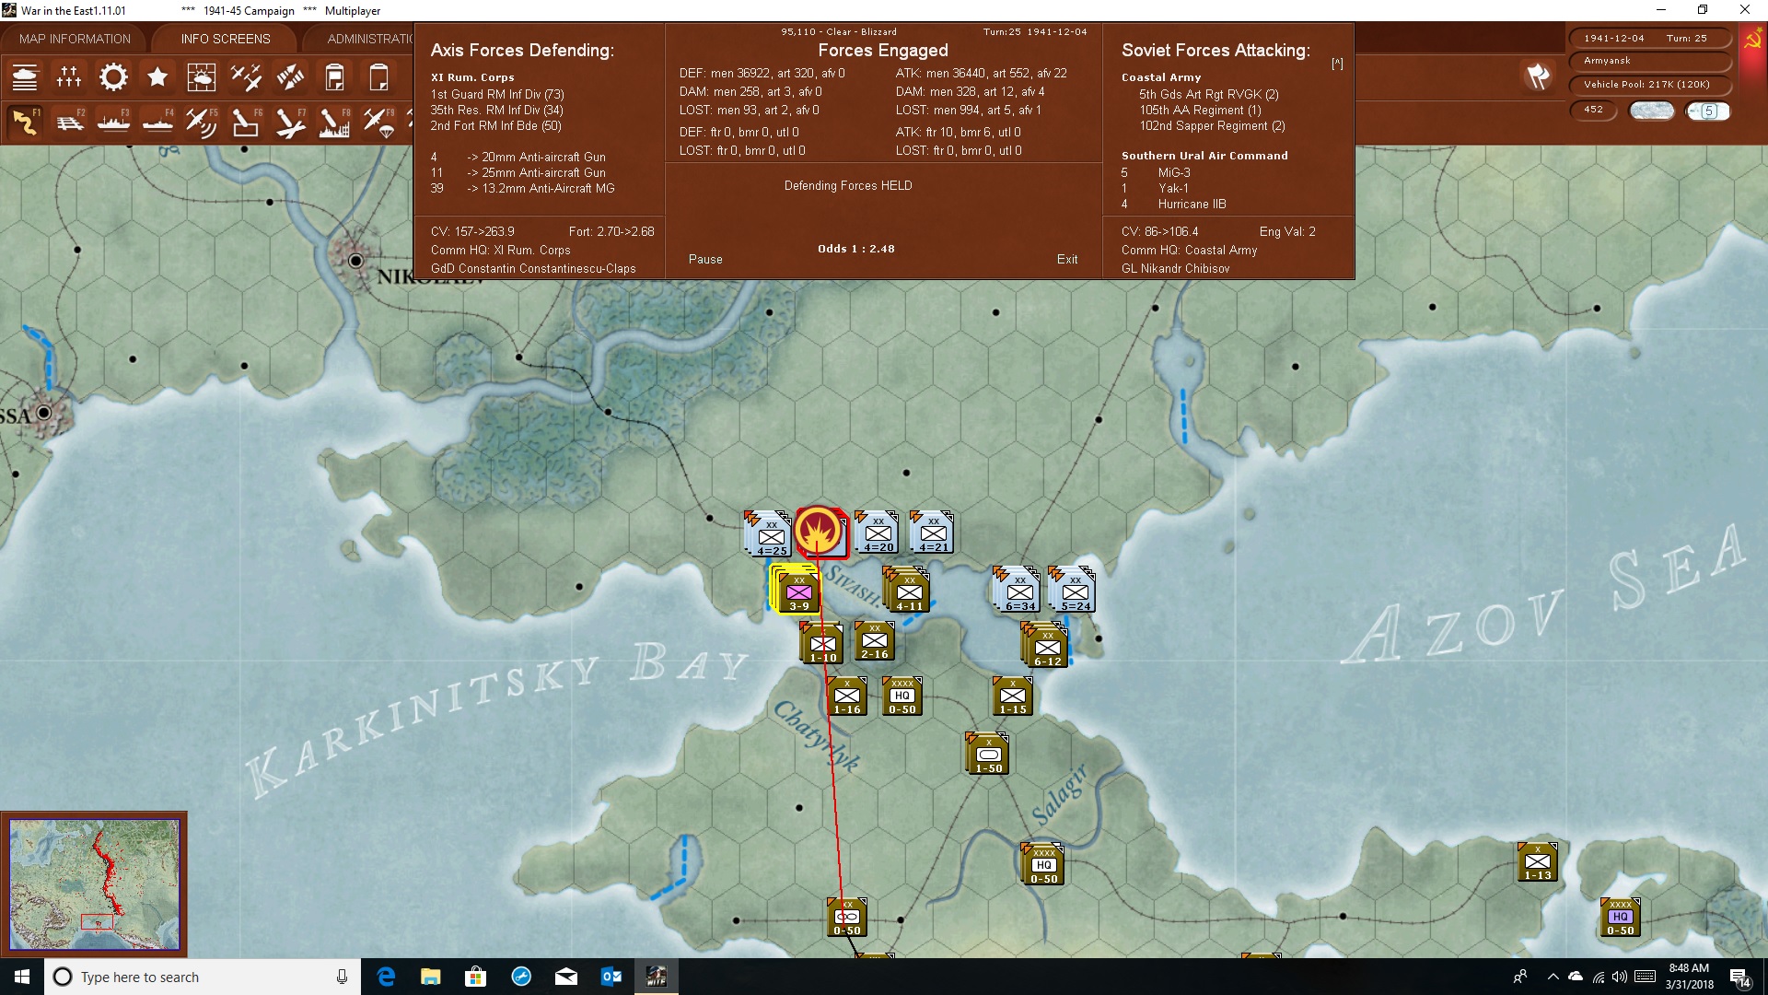This screenshot has height=995, width=1768.
Task: Select the Axis 6=34 unit counter
Action: [x=1019, y=591]
